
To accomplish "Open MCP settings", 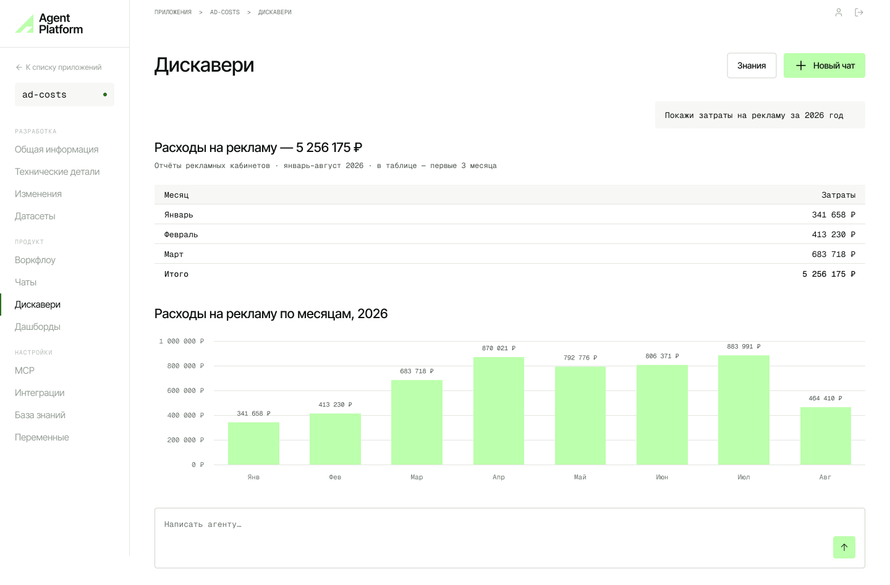I will (x=25, y=371).
